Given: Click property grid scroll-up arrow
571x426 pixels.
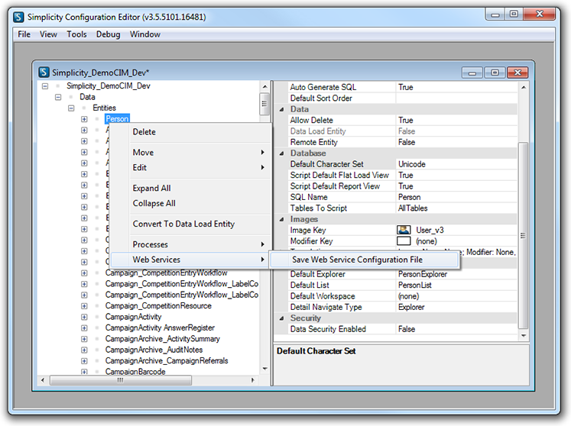Looking at the screenshot, I should coord(524,87).
